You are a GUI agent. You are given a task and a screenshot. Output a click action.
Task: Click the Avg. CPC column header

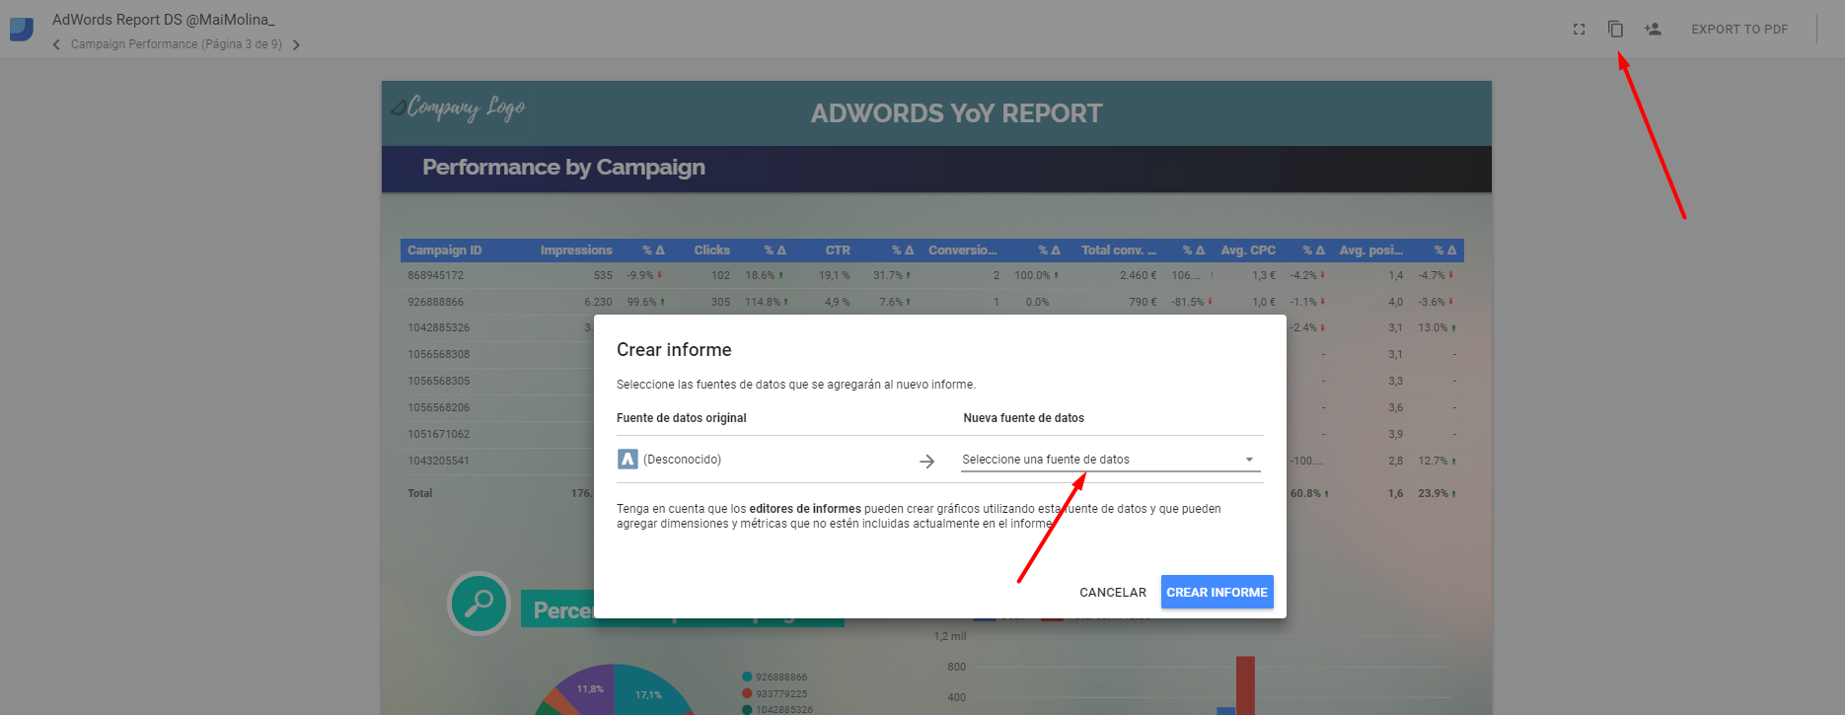tap(1248, 250)
